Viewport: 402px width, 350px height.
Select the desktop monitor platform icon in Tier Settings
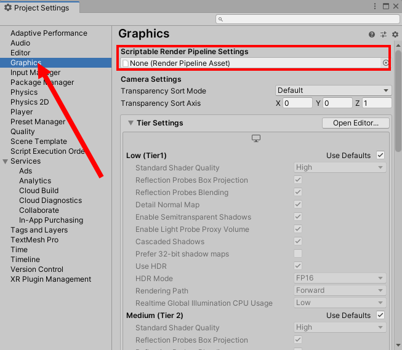tap(256, 138)
